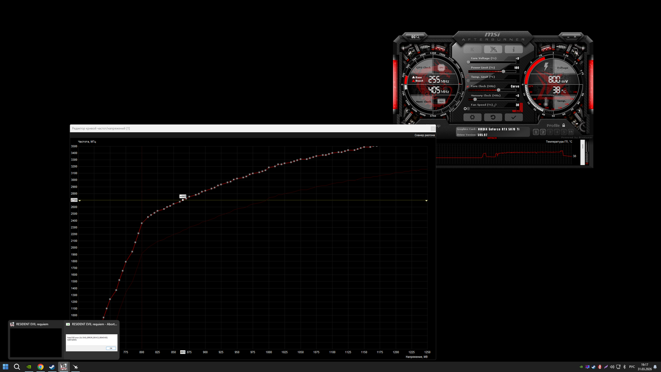Save profile with floppy disk icon

571,132
